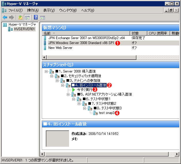Click the Up one level folder icon

point(20,18)
